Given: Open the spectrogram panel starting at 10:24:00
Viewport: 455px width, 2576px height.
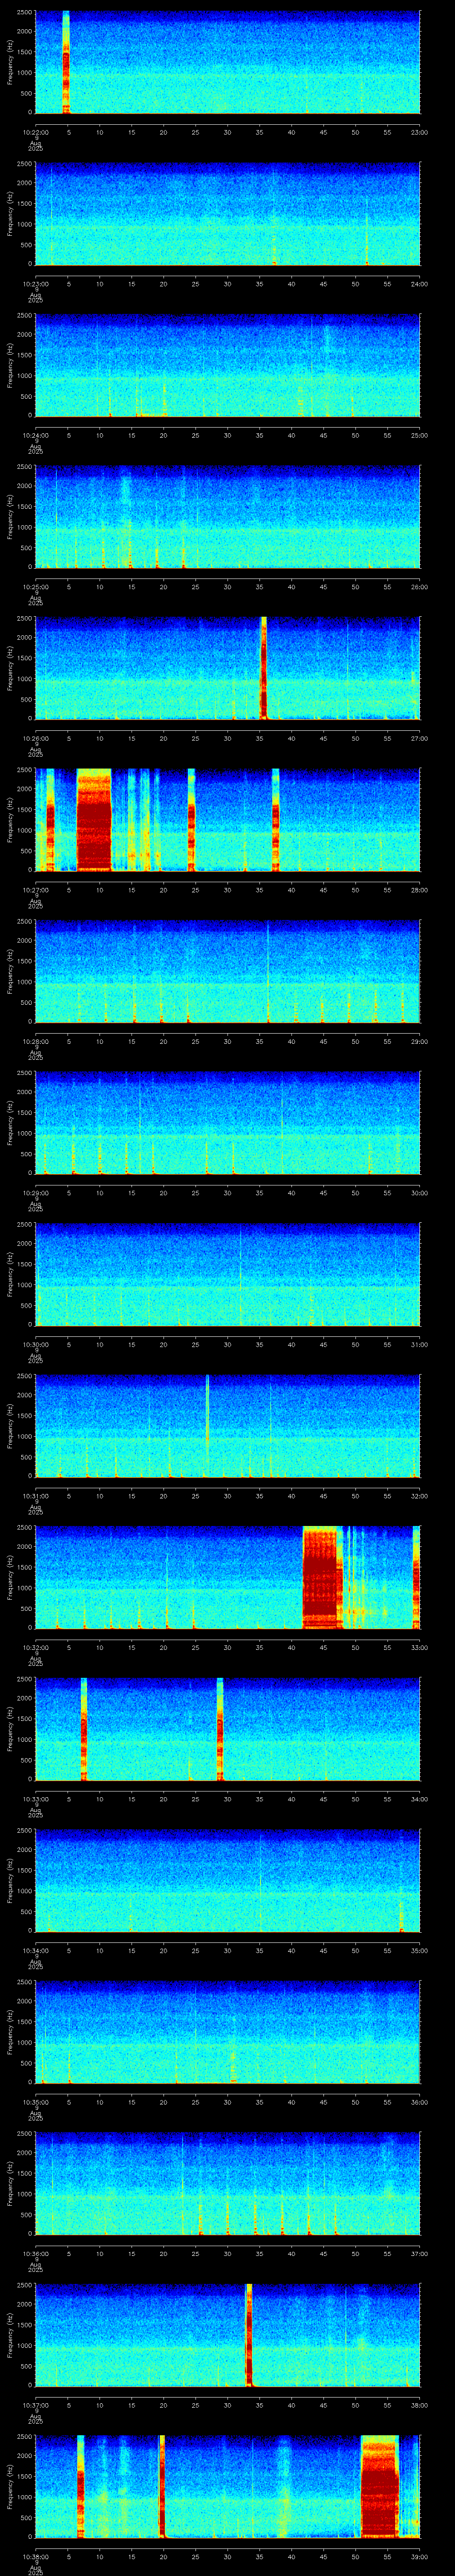Looking at the screenshot, I should click(227, 365).
